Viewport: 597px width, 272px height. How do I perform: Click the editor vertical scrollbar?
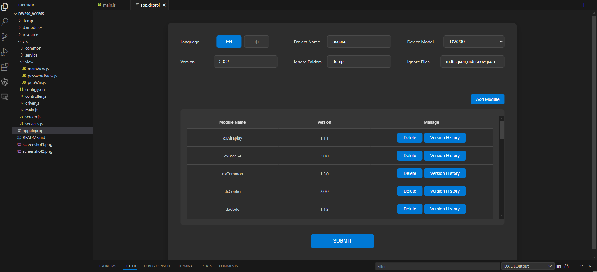594,132
